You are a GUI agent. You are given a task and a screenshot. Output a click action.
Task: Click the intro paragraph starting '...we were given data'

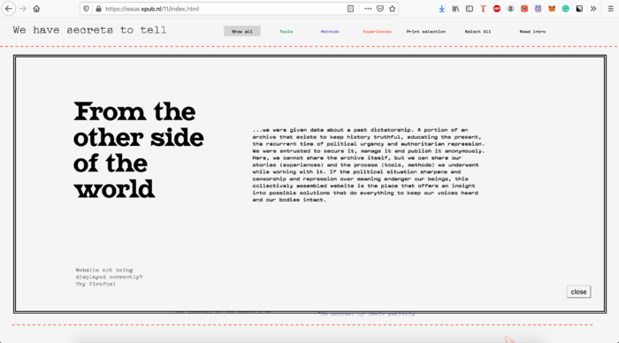(x=369, y=164)
